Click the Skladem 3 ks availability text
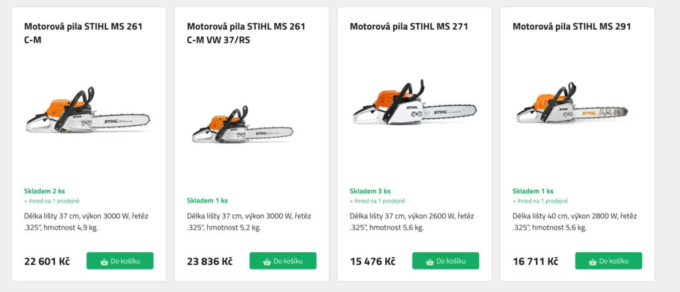 tap(370, 191)
